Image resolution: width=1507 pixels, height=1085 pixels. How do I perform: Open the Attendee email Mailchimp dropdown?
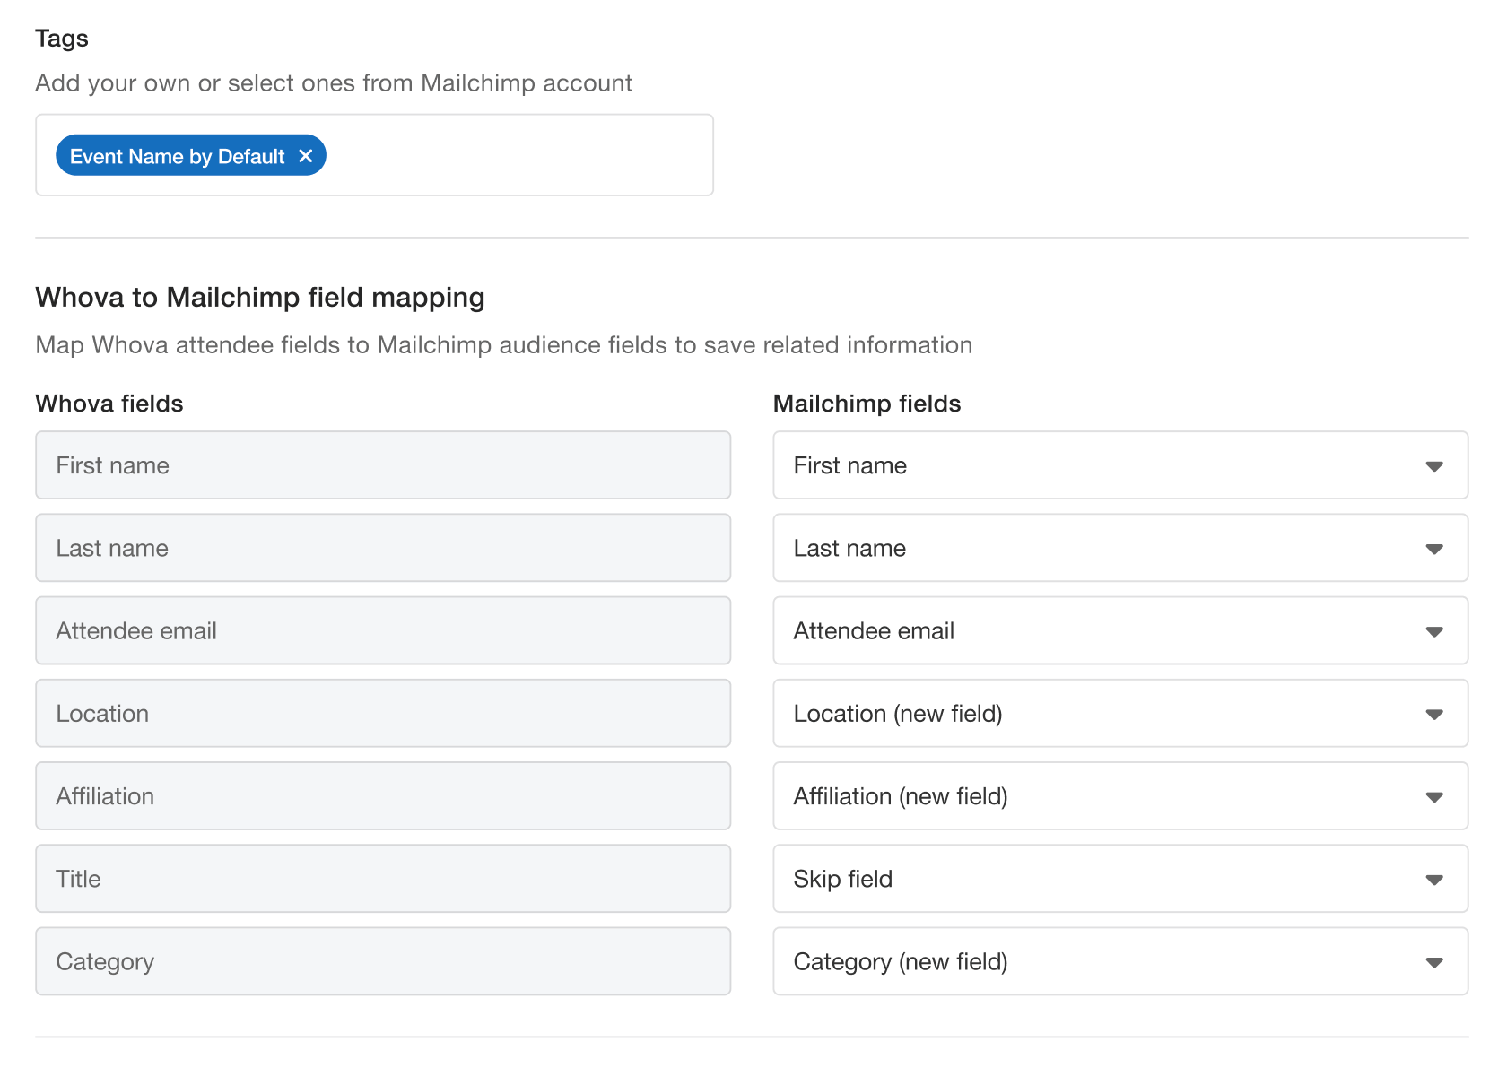tap(1119, 630)
